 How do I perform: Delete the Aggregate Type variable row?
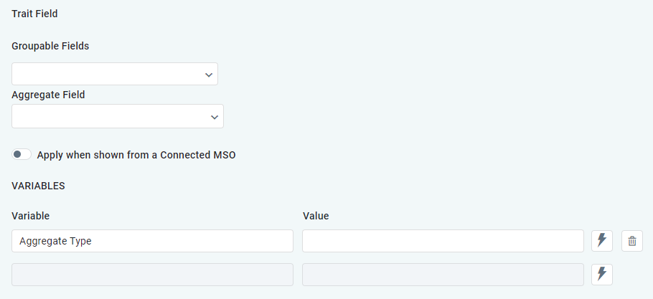click(x=632, y=241)
